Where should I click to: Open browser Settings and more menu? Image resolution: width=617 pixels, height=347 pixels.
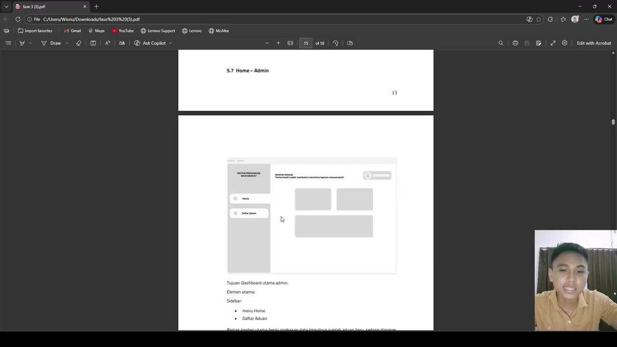pos(586,19)
